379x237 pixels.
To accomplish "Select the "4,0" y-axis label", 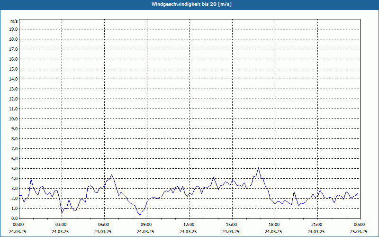I will click(x=14, y=179).
